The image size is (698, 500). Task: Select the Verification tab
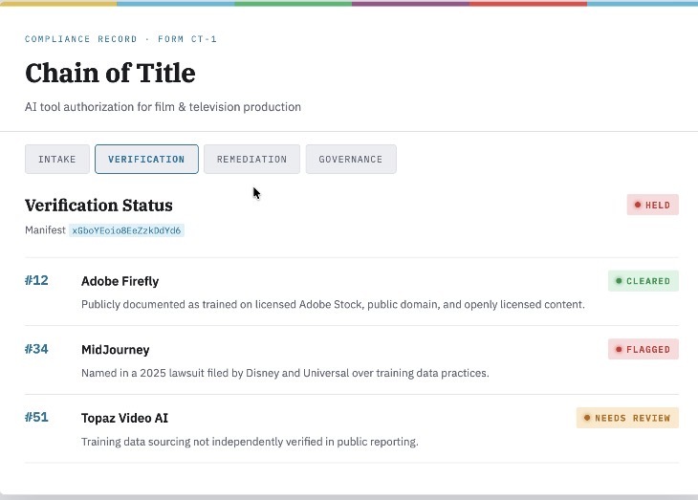(x=146, y=159)
